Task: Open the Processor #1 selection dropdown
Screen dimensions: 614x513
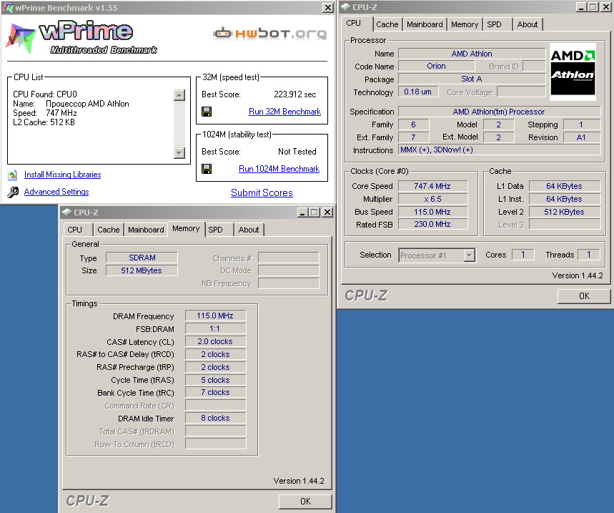Action: pos(469,255)
